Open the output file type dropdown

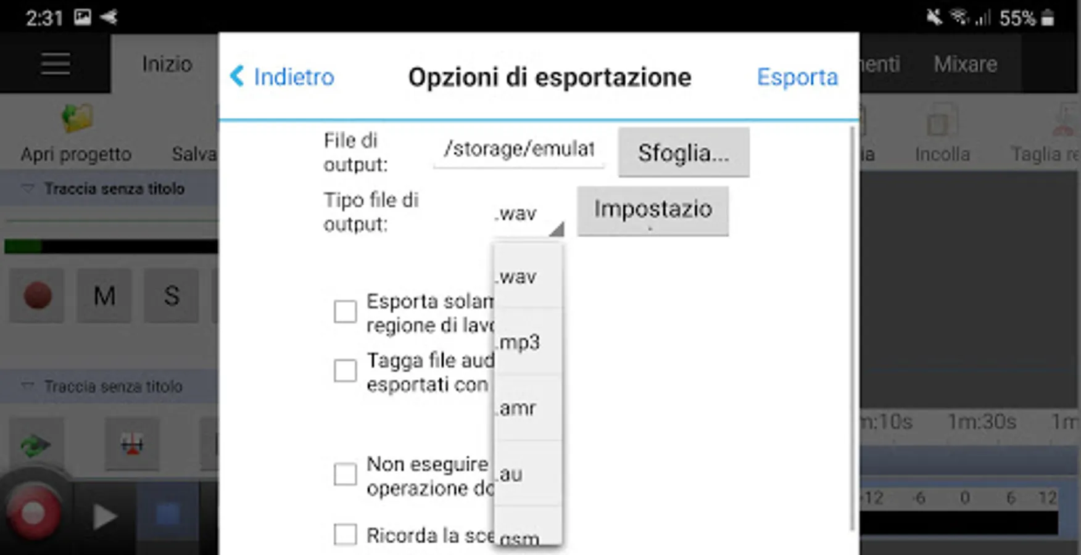point(528,215)
